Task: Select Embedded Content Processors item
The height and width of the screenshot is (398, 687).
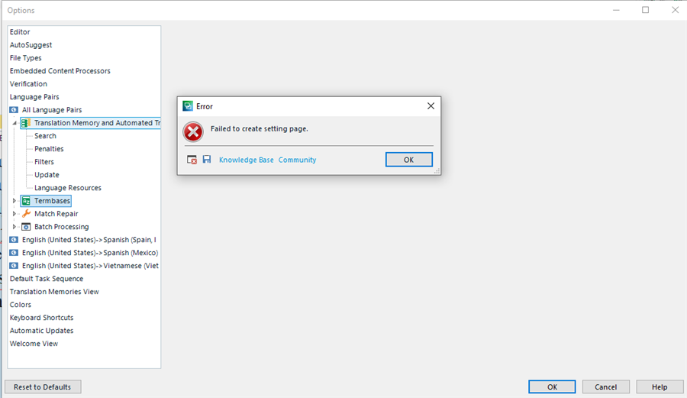Action: click(x=60, y=70)
